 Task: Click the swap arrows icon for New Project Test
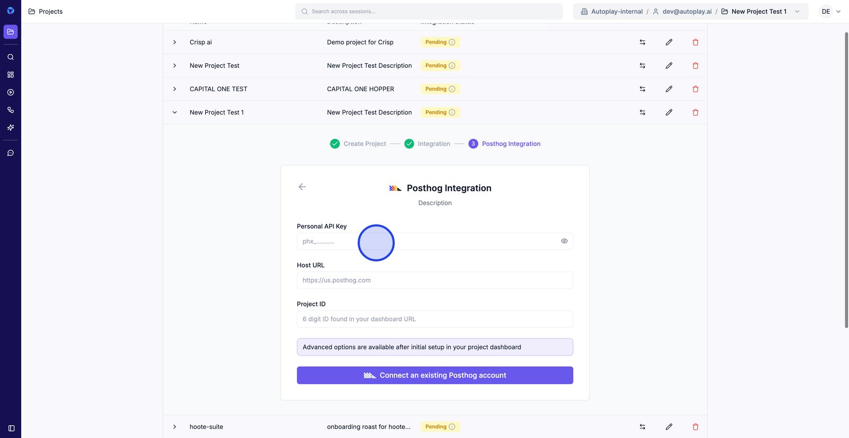click(642, 66)
